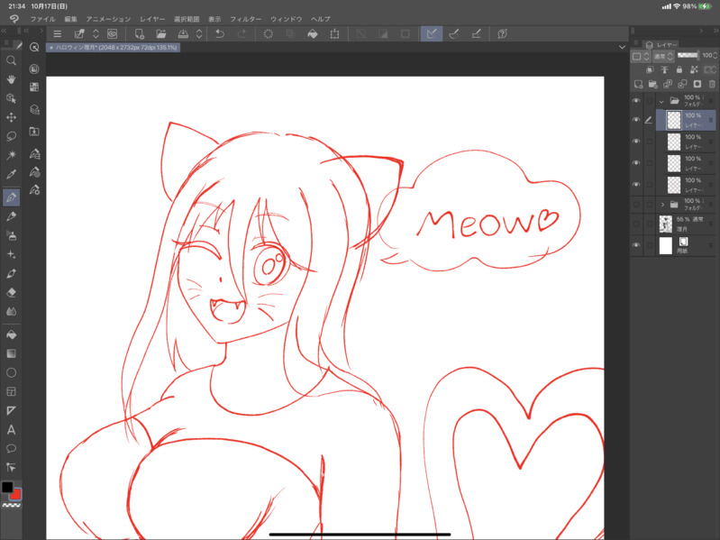Open the canvas tab list chevron
This screenshot has height=540, width=720.
(x=622, y=47)
